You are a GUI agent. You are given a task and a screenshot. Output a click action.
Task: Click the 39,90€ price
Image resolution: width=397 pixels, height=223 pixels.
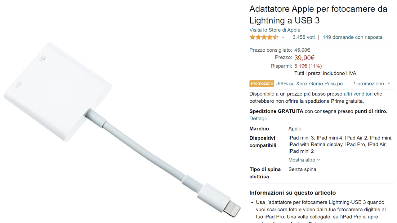click(x=304, y=58)
